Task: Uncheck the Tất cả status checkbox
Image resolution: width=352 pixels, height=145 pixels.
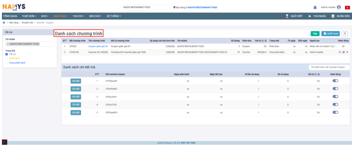Action: 7,54
